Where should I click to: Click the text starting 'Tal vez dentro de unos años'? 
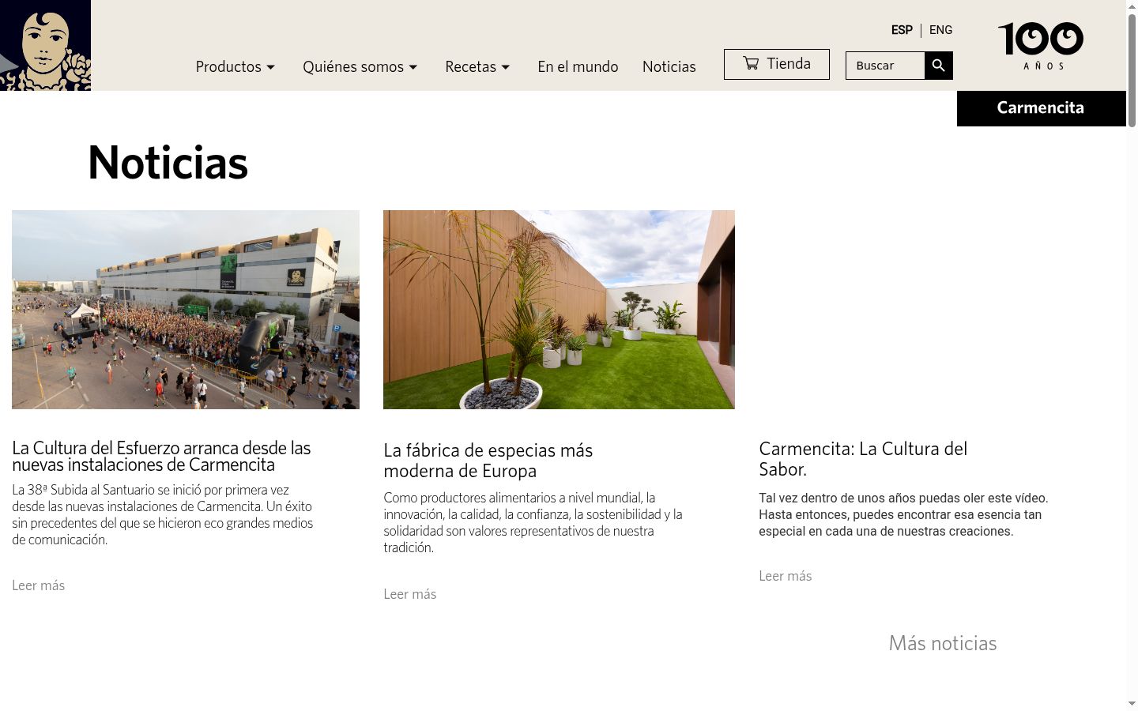click(904, 515)
